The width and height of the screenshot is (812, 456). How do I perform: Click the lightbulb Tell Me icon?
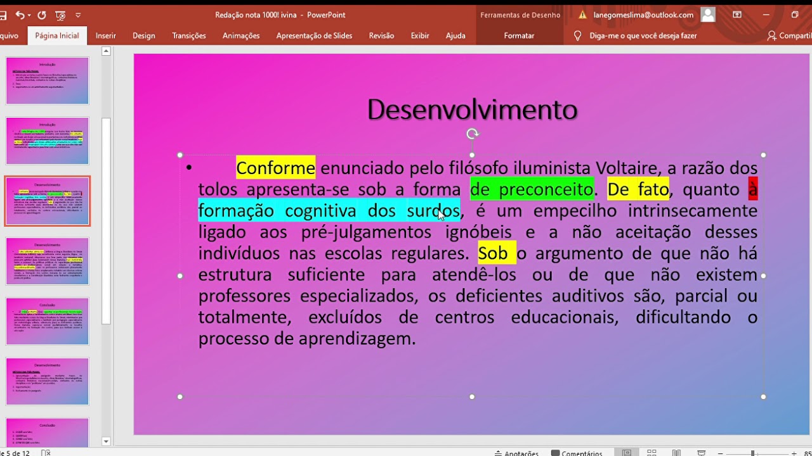click(x=577, y=36)
